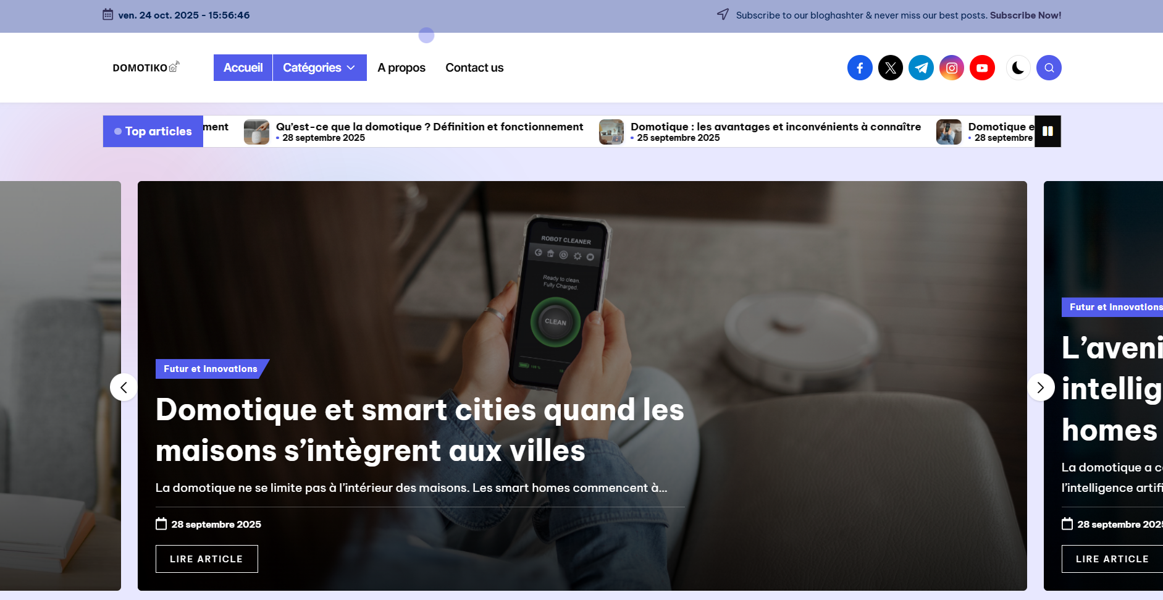
Task: Open the Telegram social icon
Action: tap(921, 68)
